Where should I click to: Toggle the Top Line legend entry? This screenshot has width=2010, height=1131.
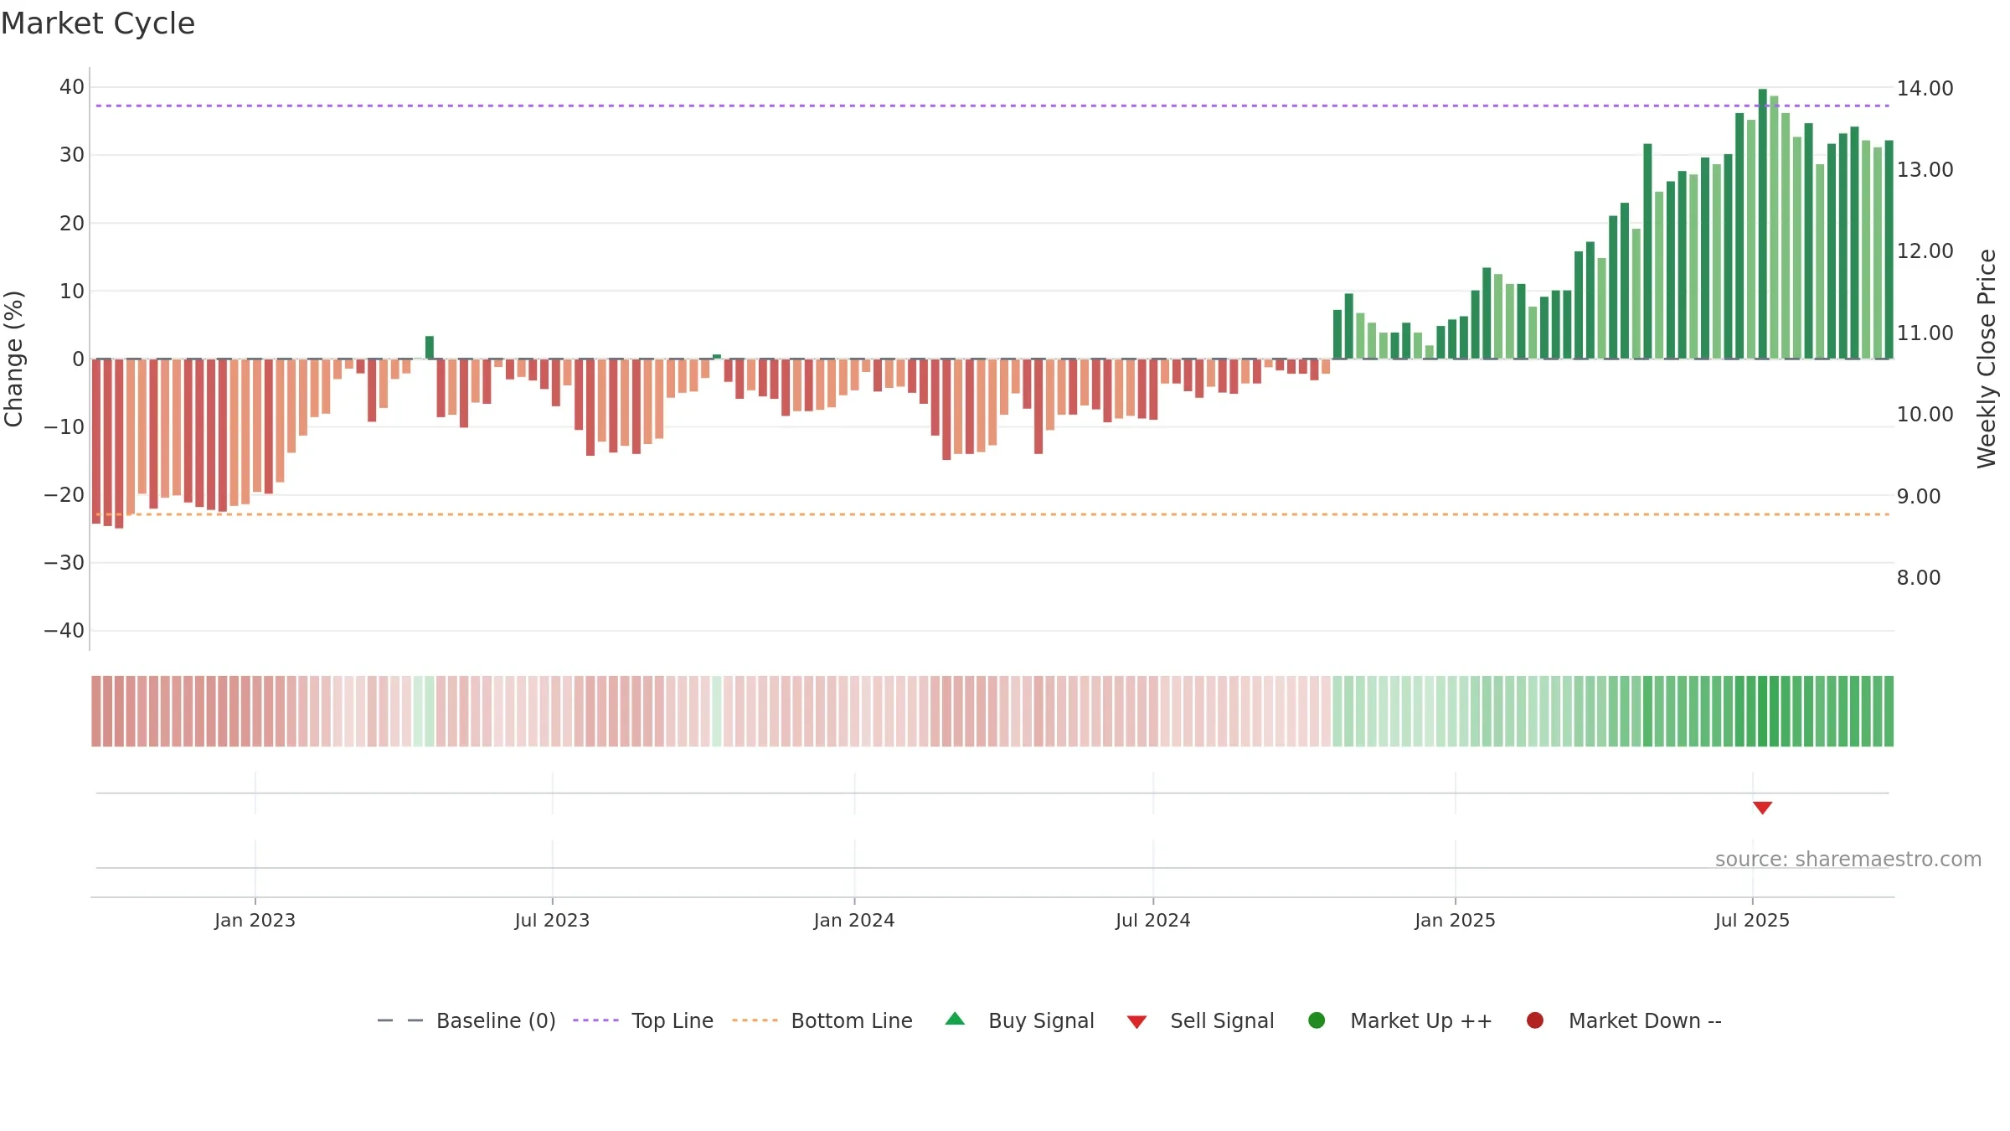[x=643, y=1020]
